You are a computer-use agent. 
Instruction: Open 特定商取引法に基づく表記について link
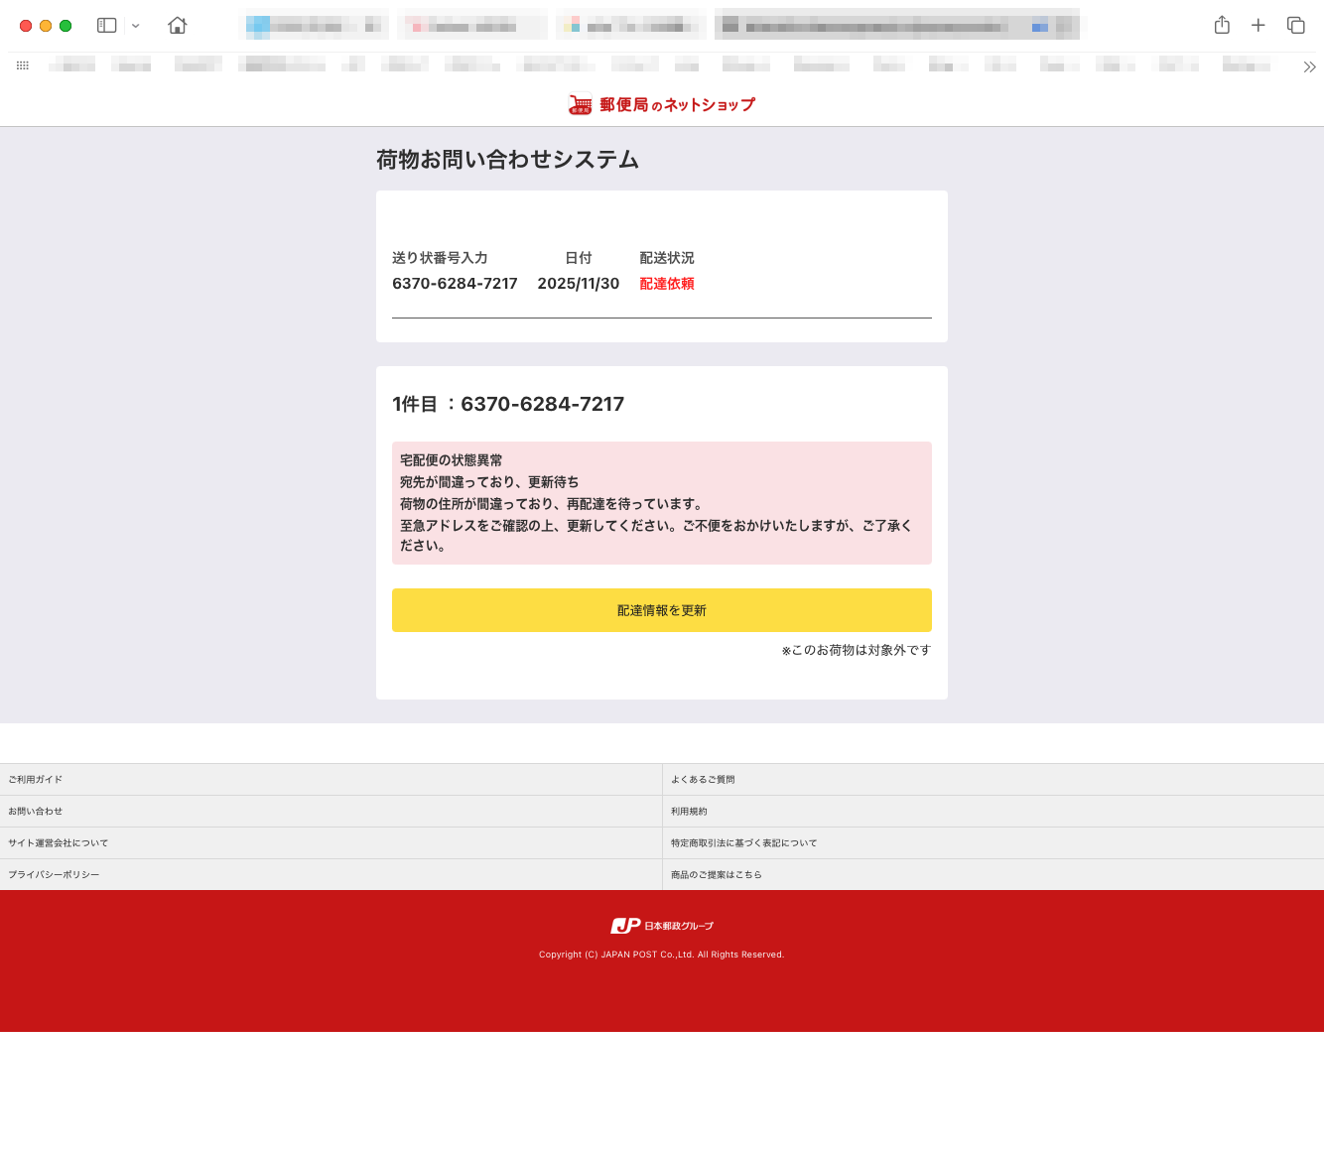[743, 843]
